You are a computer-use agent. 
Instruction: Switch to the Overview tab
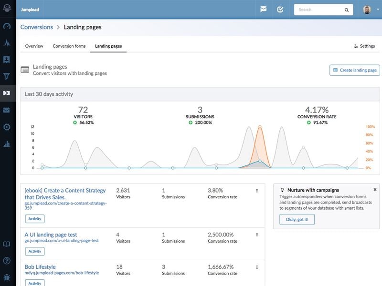pyautogui.click(x=35, y=46)
